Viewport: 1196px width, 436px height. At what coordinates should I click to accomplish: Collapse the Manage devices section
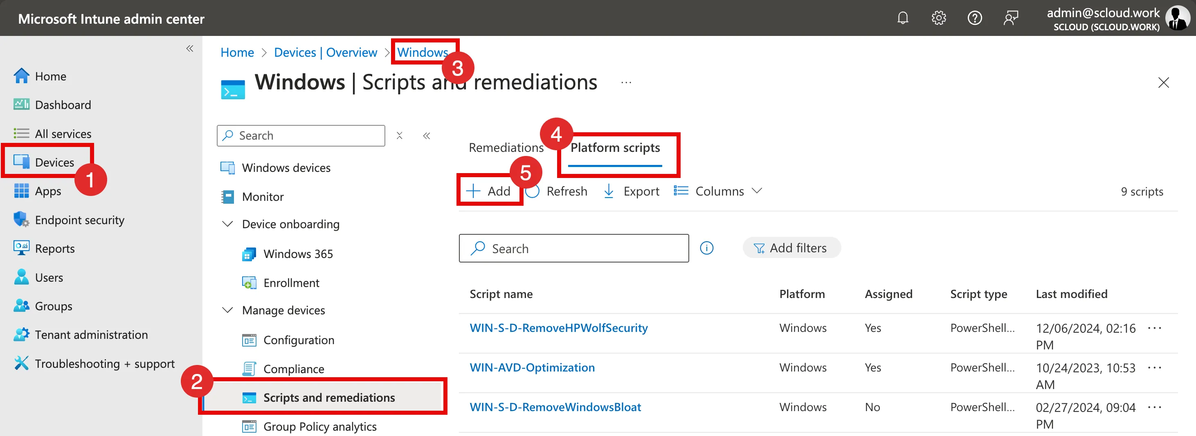click(227, 310)
